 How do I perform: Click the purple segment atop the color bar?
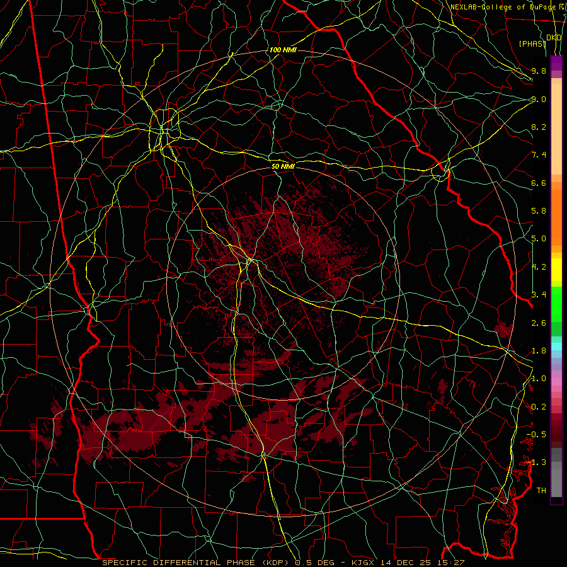coord(556,63)
